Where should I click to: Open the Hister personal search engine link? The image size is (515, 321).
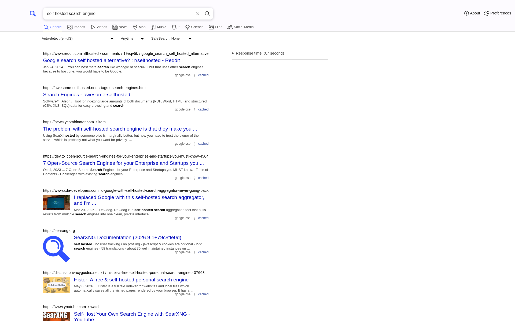[x=131, y=280]
